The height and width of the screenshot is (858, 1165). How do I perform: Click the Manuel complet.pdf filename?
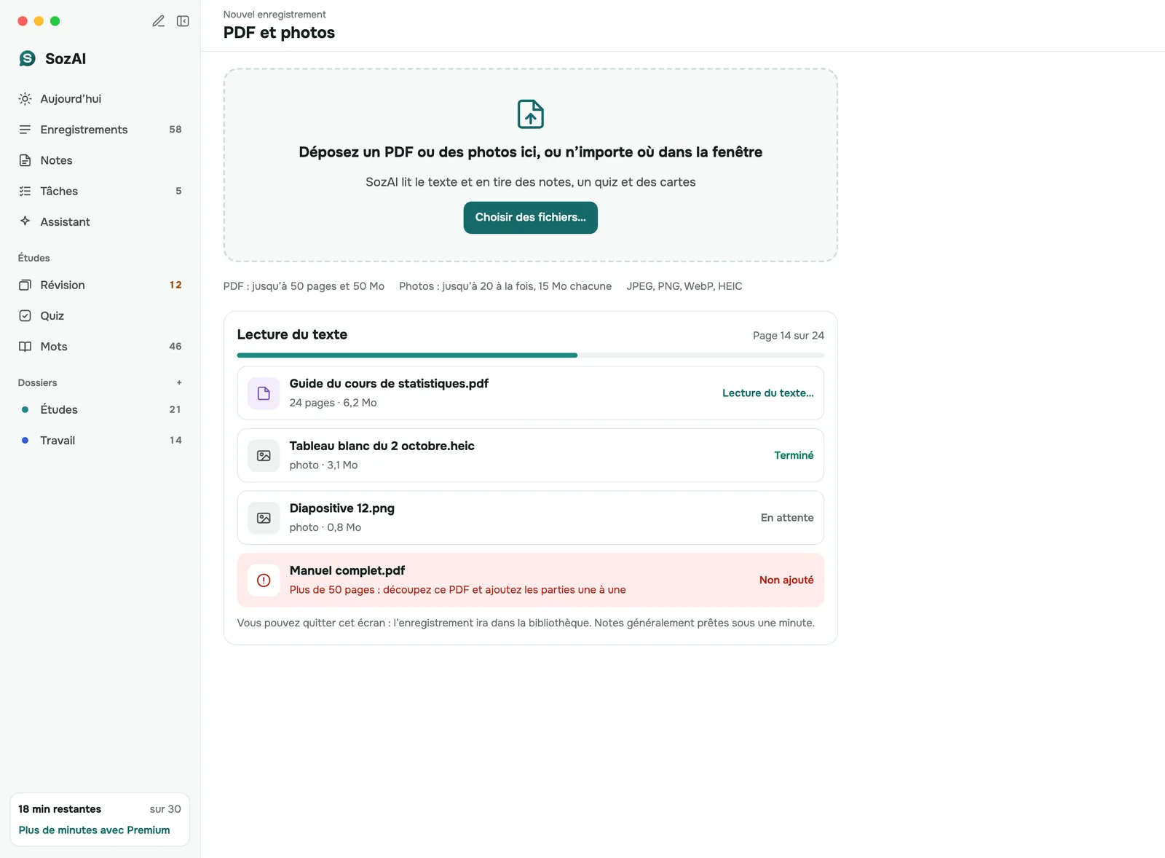click(x=347, y=571)
